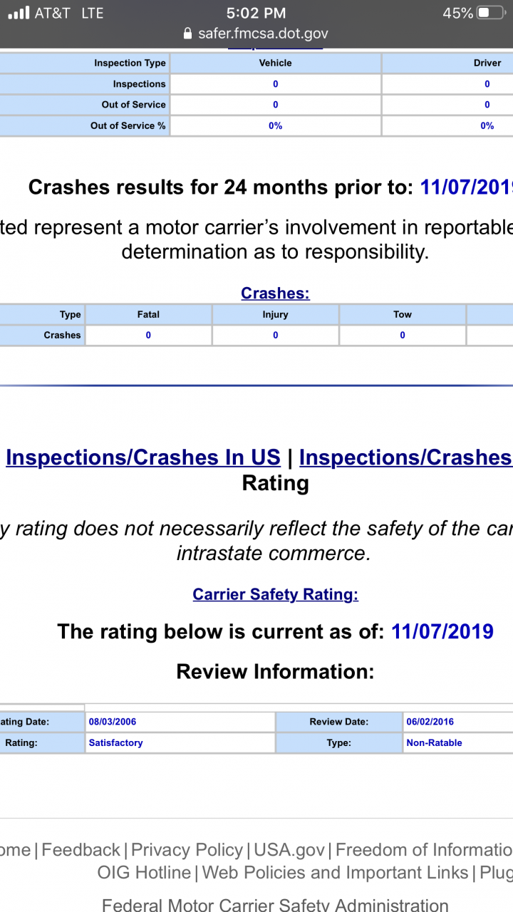Tap the Vehicle inspections count cell
The width and height of the screenshot is (513, 912).
click(276, 84)
